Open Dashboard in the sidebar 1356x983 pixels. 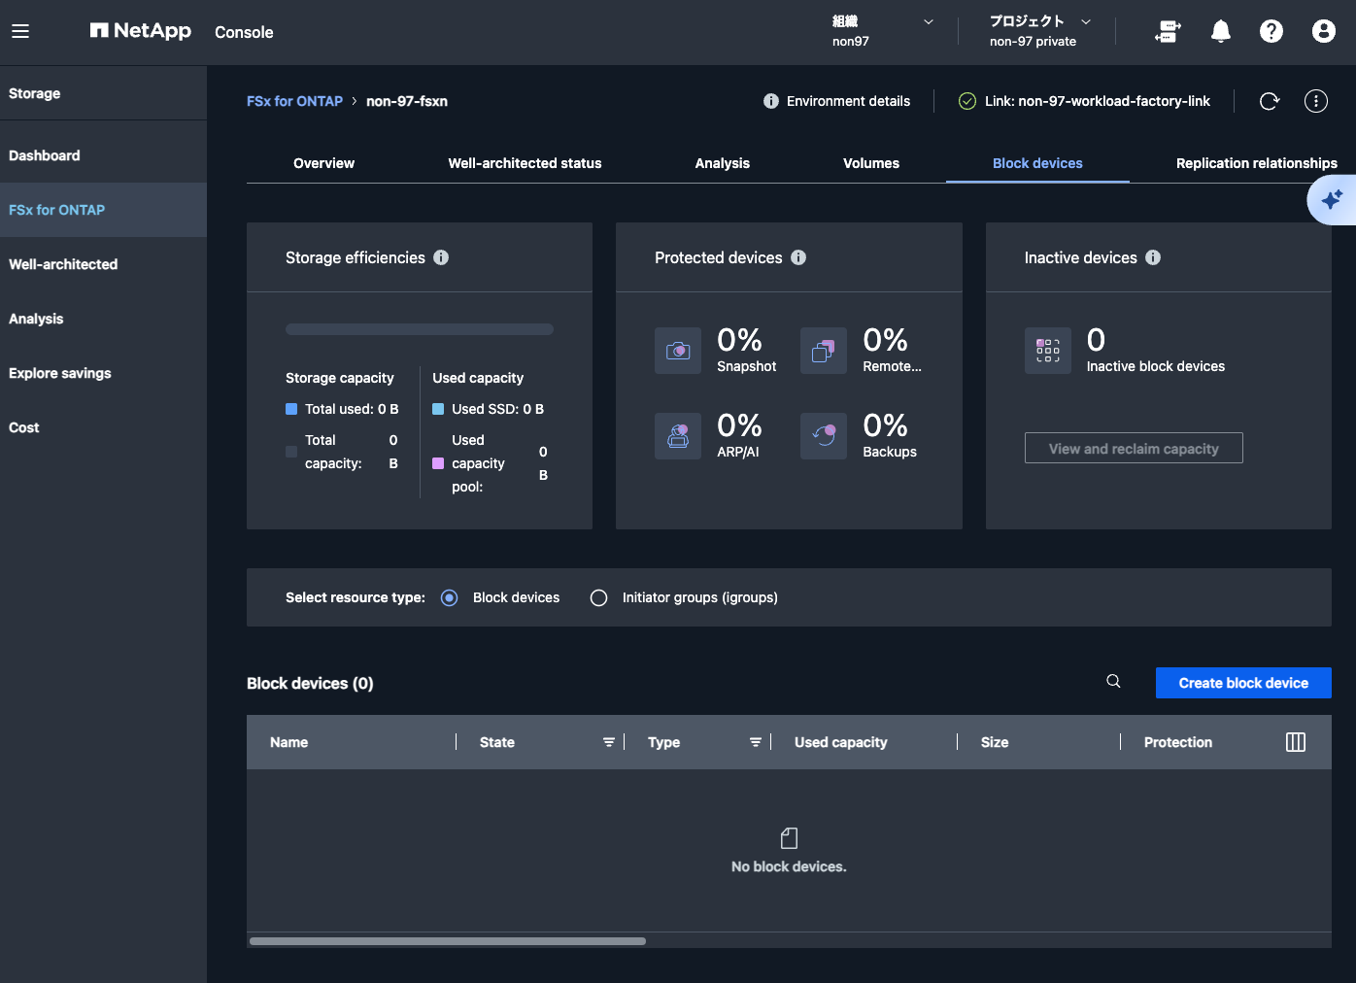103,155
